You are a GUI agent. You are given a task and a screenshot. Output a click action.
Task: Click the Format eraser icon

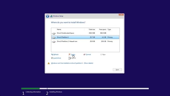pyautogui.click(x=84, y=54)
